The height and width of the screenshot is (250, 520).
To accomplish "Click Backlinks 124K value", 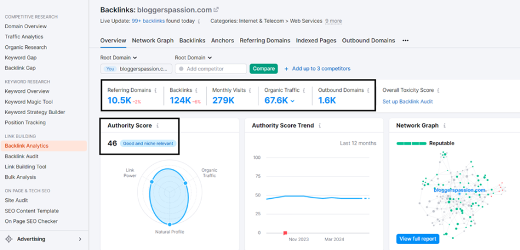I will (181, 101).
